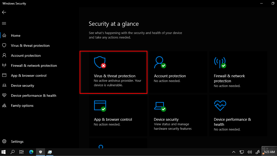The height and width of the screenshot is (156, 277).
Task: Open Firewall & network protection from sidebar
Action: 34,65
